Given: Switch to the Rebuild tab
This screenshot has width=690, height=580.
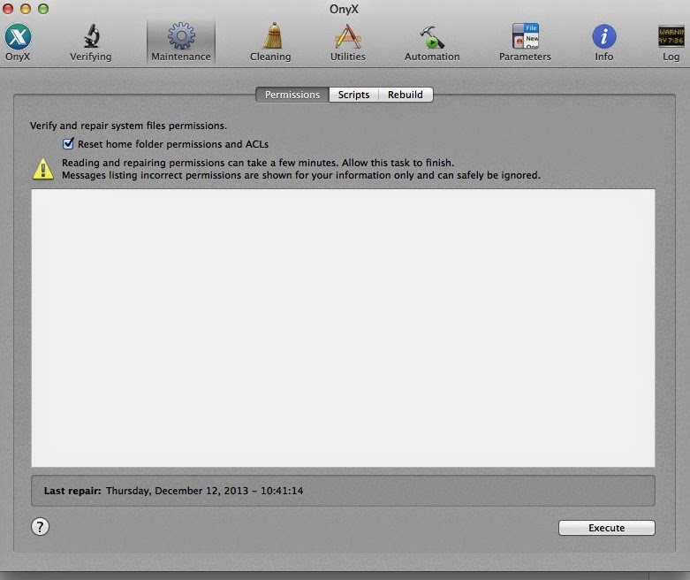Looking at the screenshot, I should click(406, 95).
